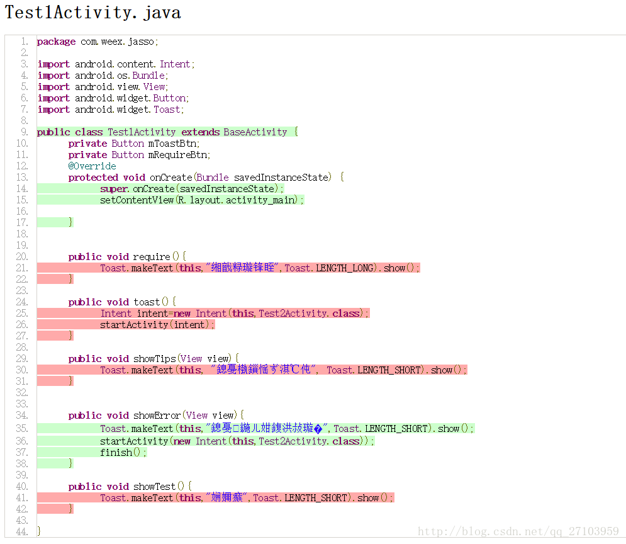
Task: Click the private Button mRequireBtn field
Action: tap(139, 155)
